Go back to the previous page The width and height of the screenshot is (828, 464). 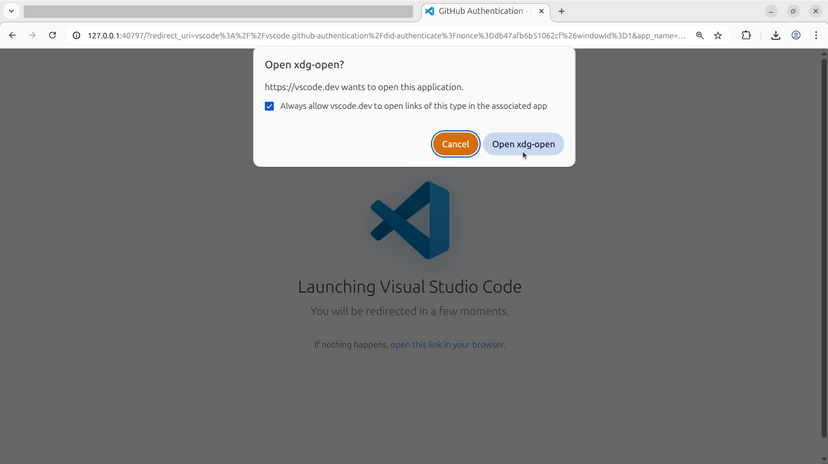coord(13,35)
